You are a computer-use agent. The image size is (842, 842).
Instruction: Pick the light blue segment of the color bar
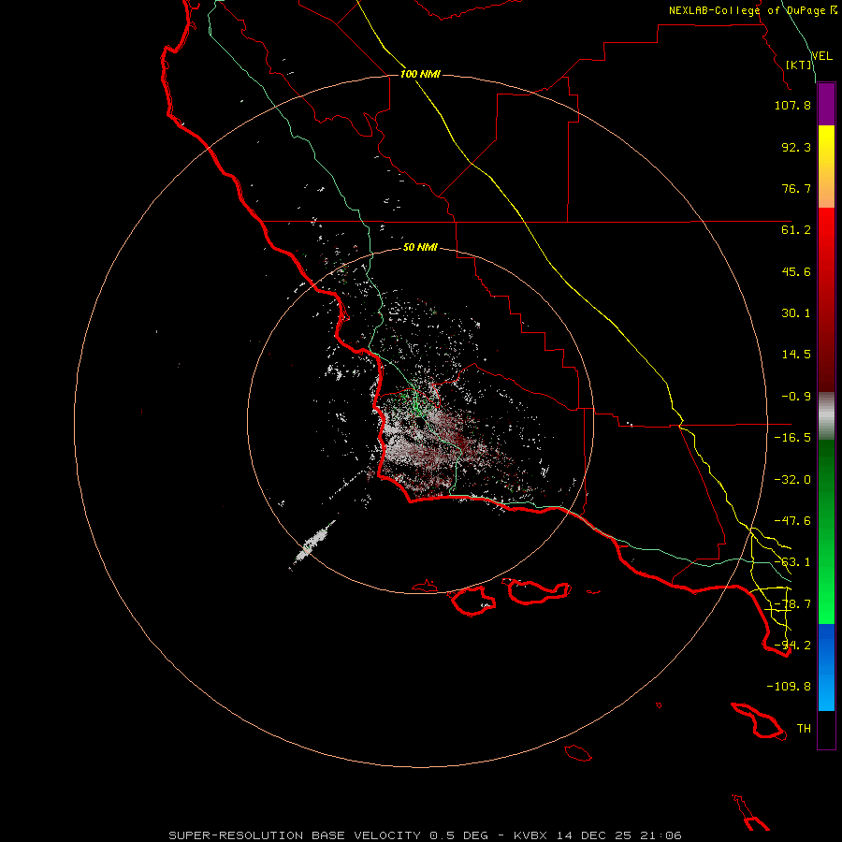[826, 690]
